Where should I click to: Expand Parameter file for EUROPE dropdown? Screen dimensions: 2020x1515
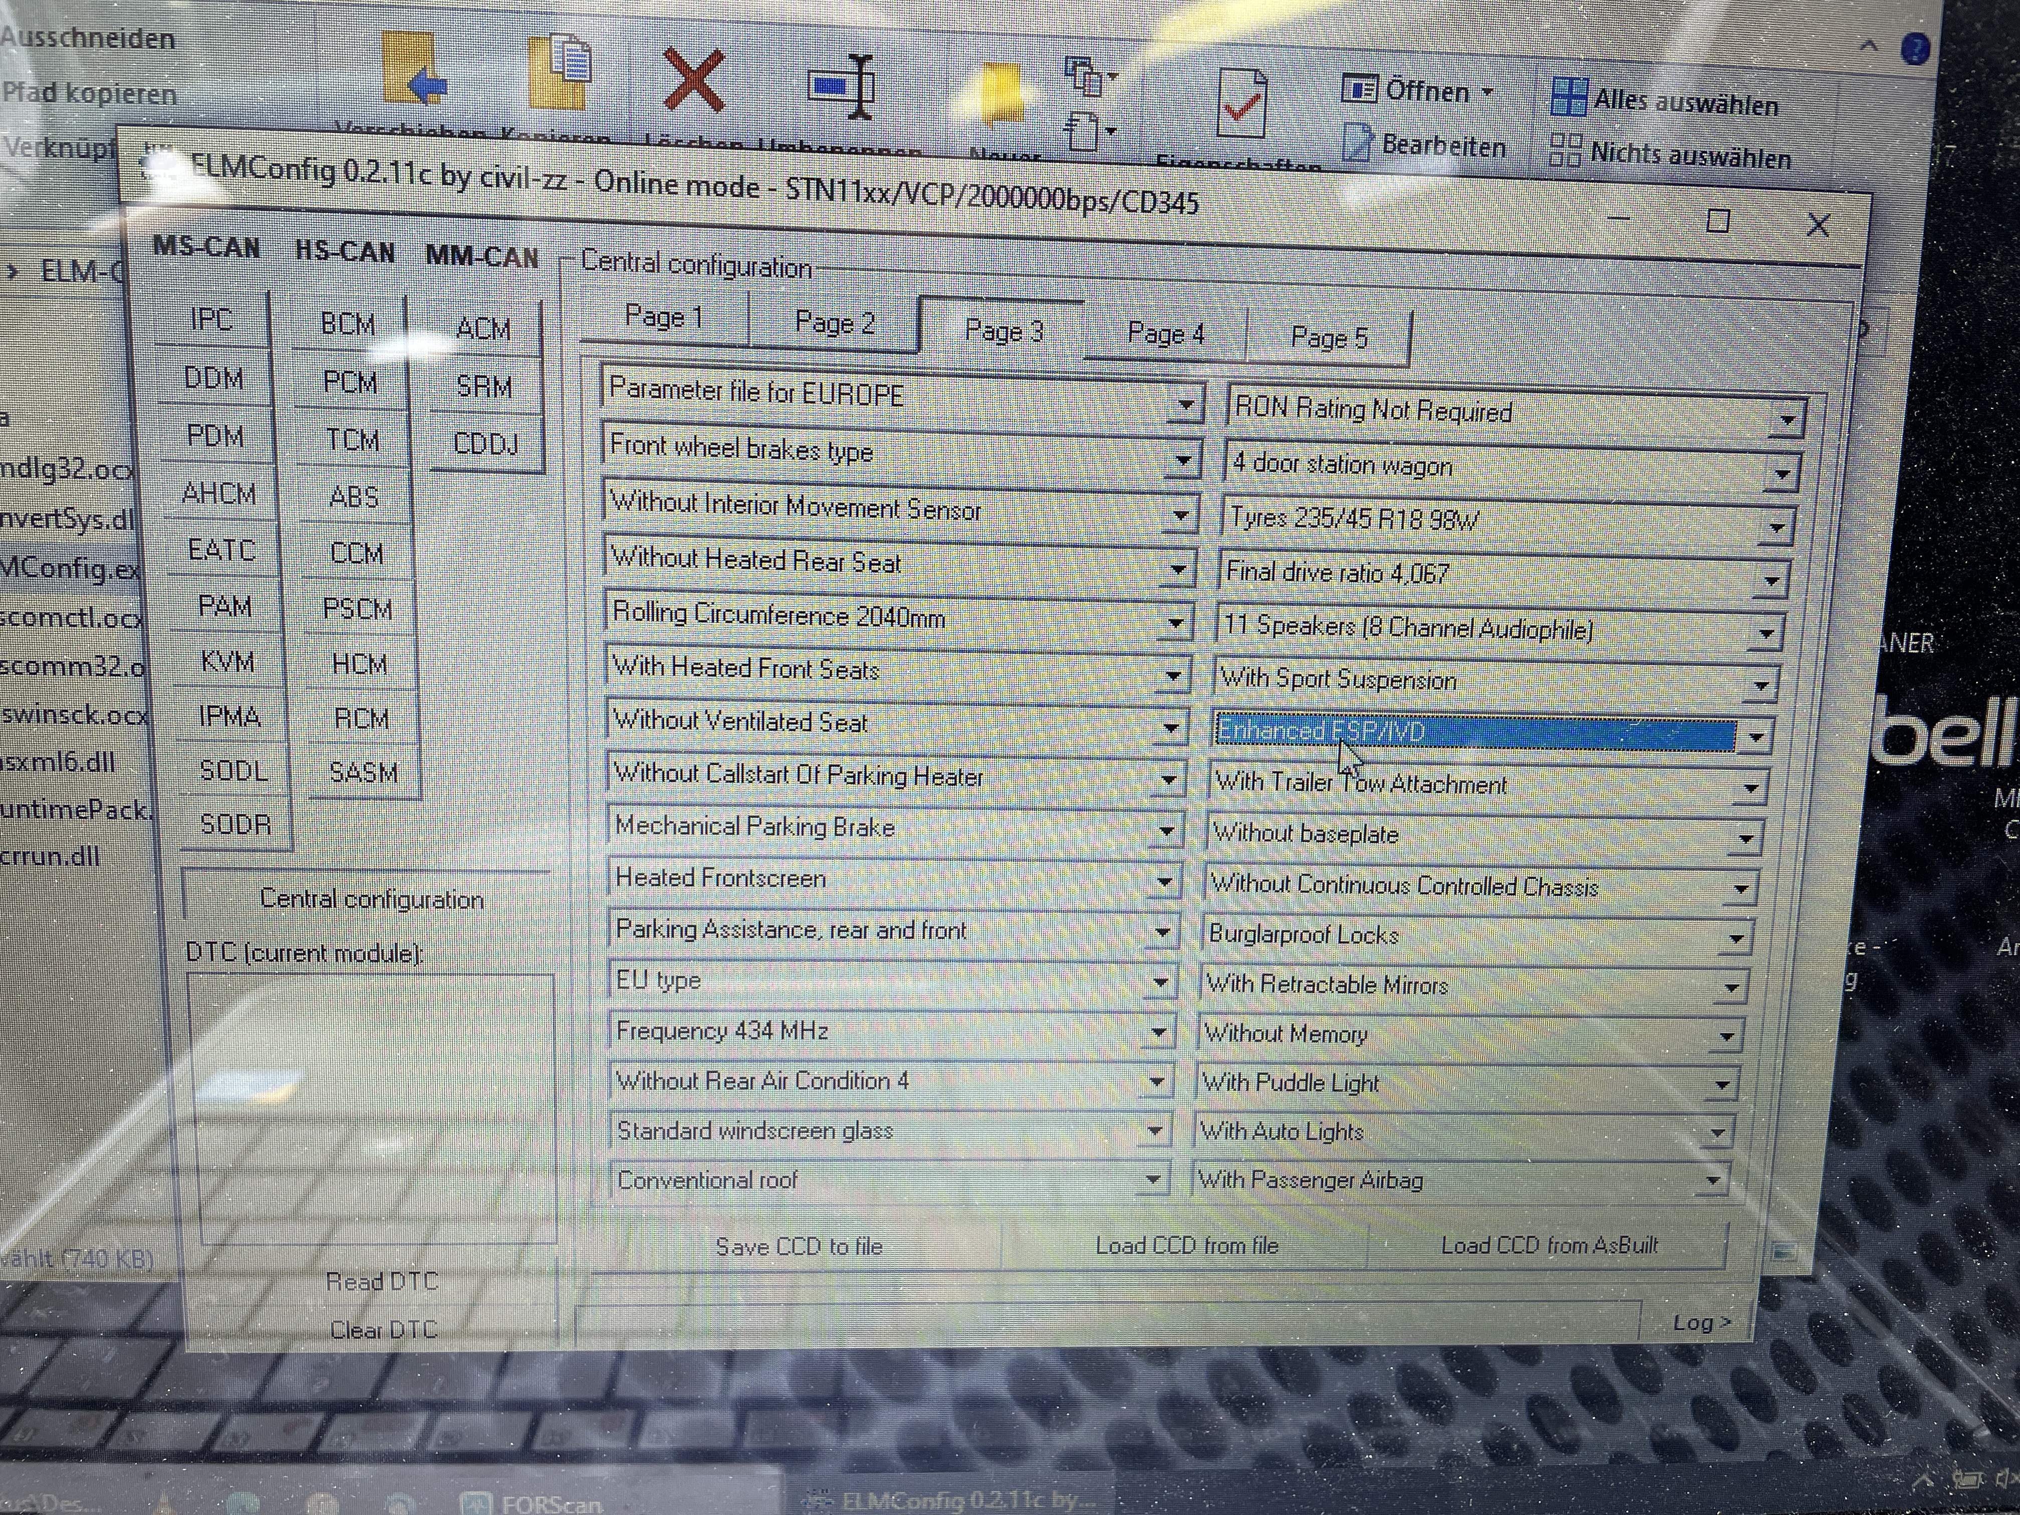click(x=1184, y=404)
